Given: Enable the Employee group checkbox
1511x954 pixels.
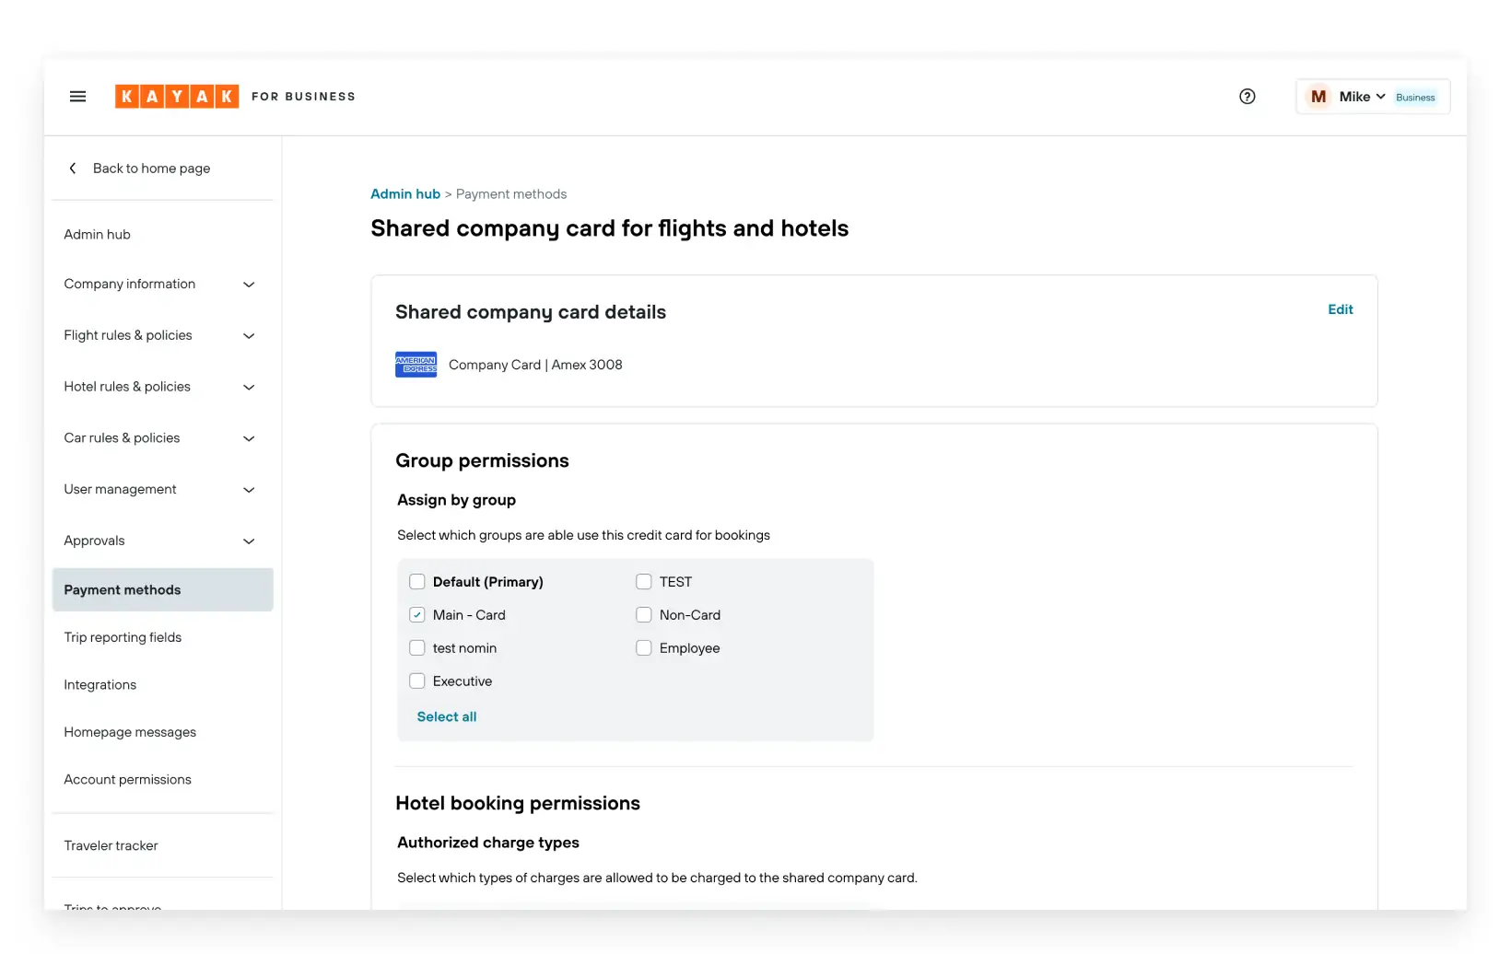Looking at the screenshot, I should 643,647.
